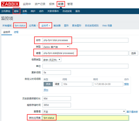Open the 监测中 top menu
139x121 pixels.
[x=27, y=4]
